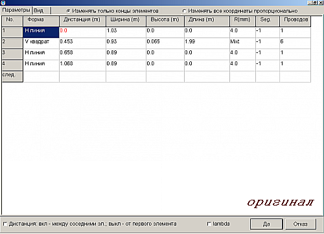Click the Ширина (m) column header
This screenshot has width=324, height=234.
126,21
